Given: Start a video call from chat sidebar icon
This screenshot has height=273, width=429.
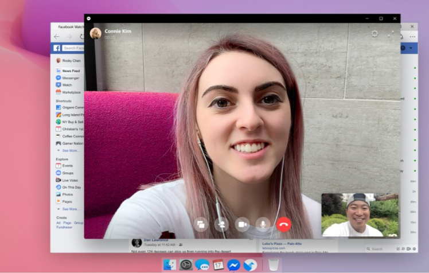Looking at the screenshot, I should point(409,249).
